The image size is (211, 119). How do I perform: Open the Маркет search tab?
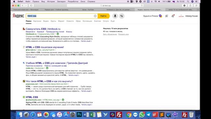61,21
